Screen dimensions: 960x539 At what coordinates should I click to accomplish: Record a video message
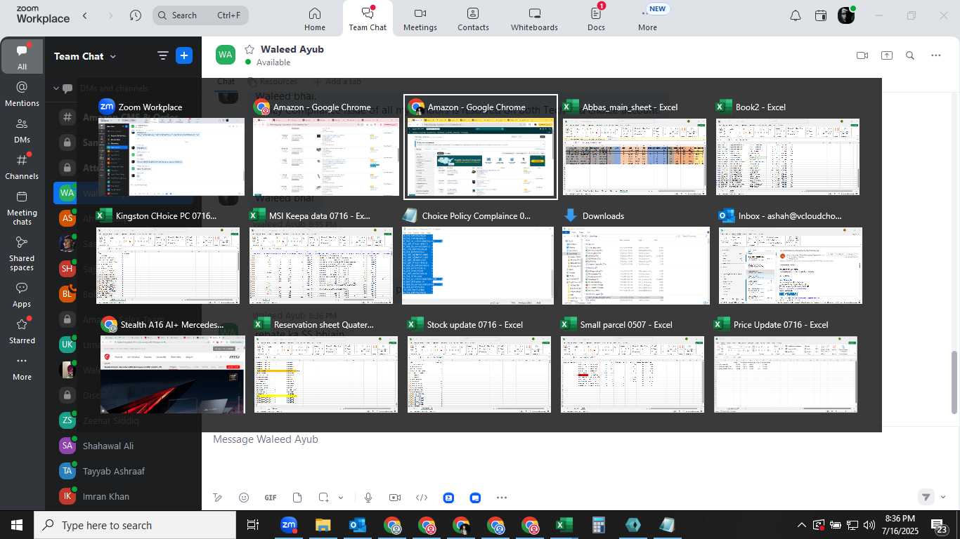pyautogui.click(x=395, y=498)
